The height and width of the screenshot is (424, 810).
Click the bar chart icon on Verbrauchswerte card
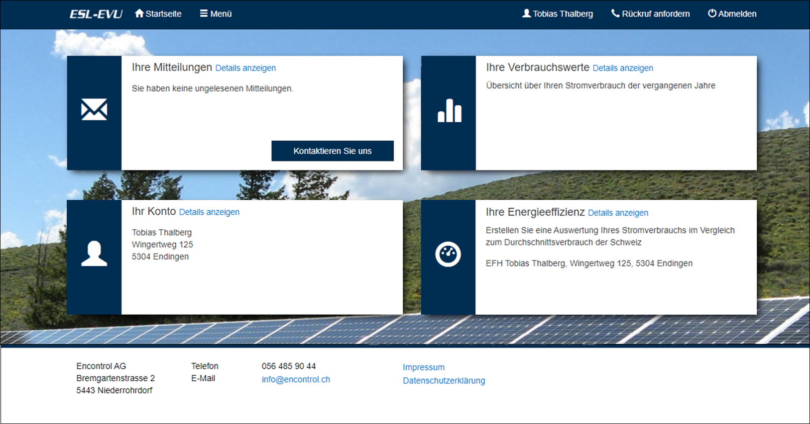449,110
